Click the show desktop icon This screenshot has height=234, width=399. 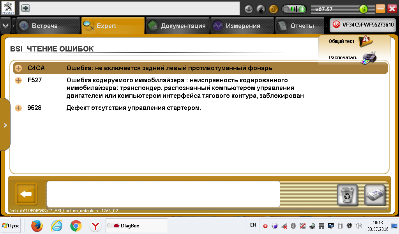tap(394, 225)
